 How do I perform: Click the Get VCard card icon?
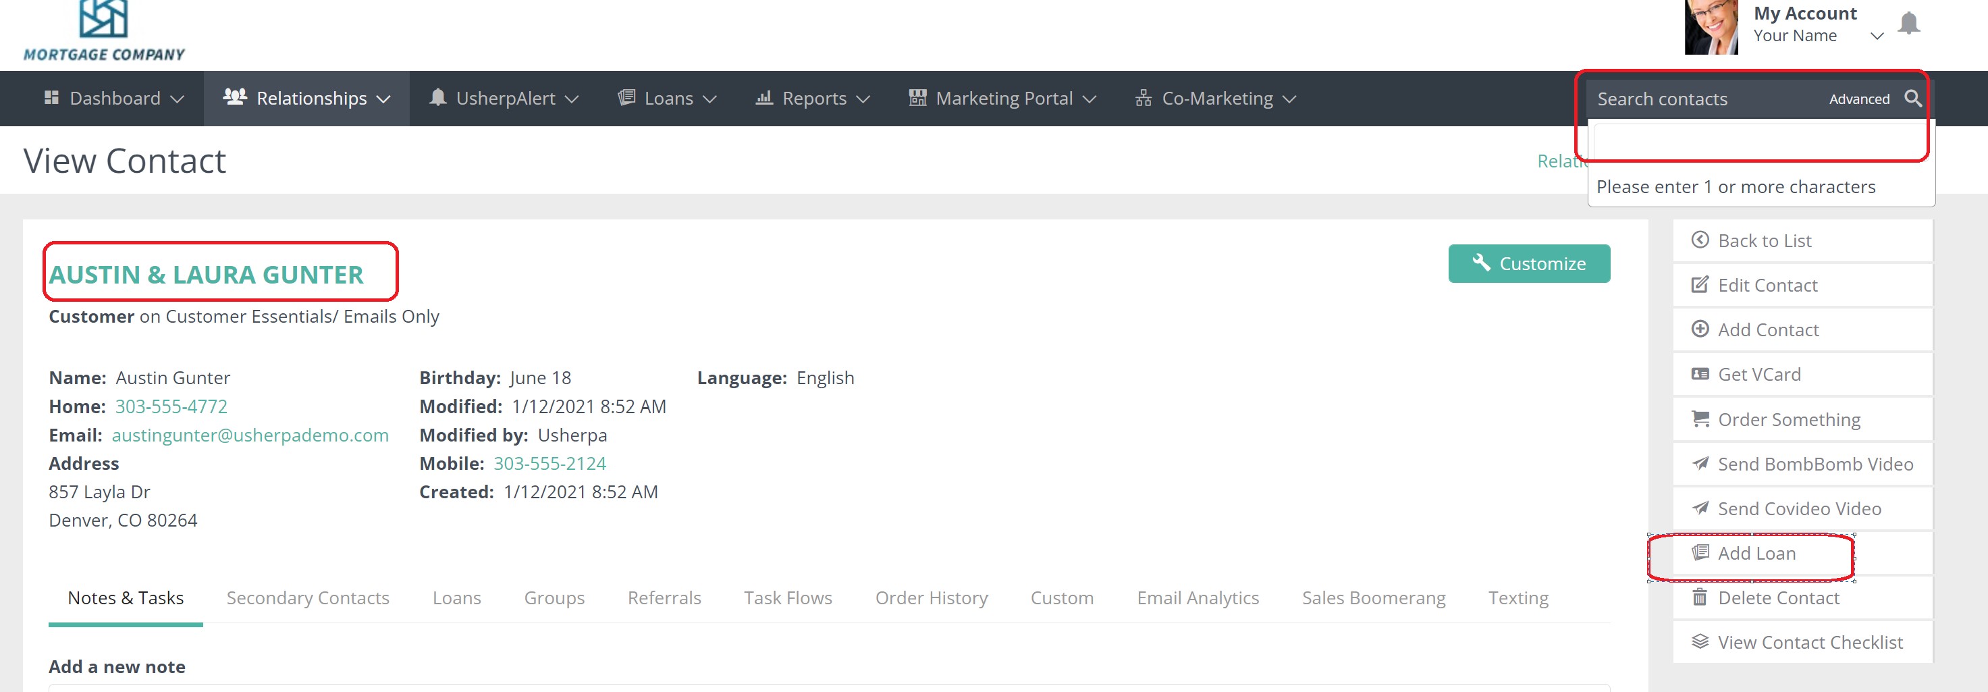click(1700, 374)
